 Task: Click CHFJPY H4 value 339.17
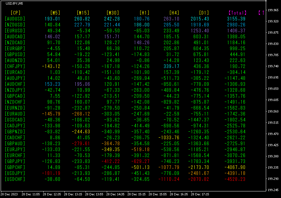pyautogui.click(x=172, y=66)
